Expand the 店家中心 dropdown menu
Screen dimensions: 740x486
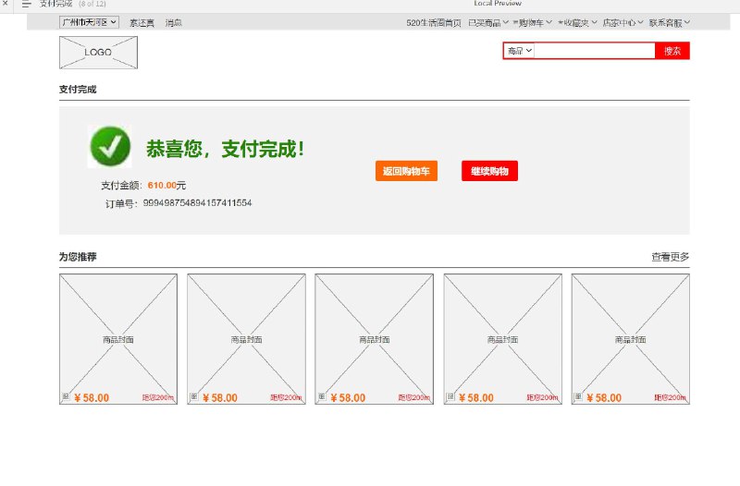623,22
